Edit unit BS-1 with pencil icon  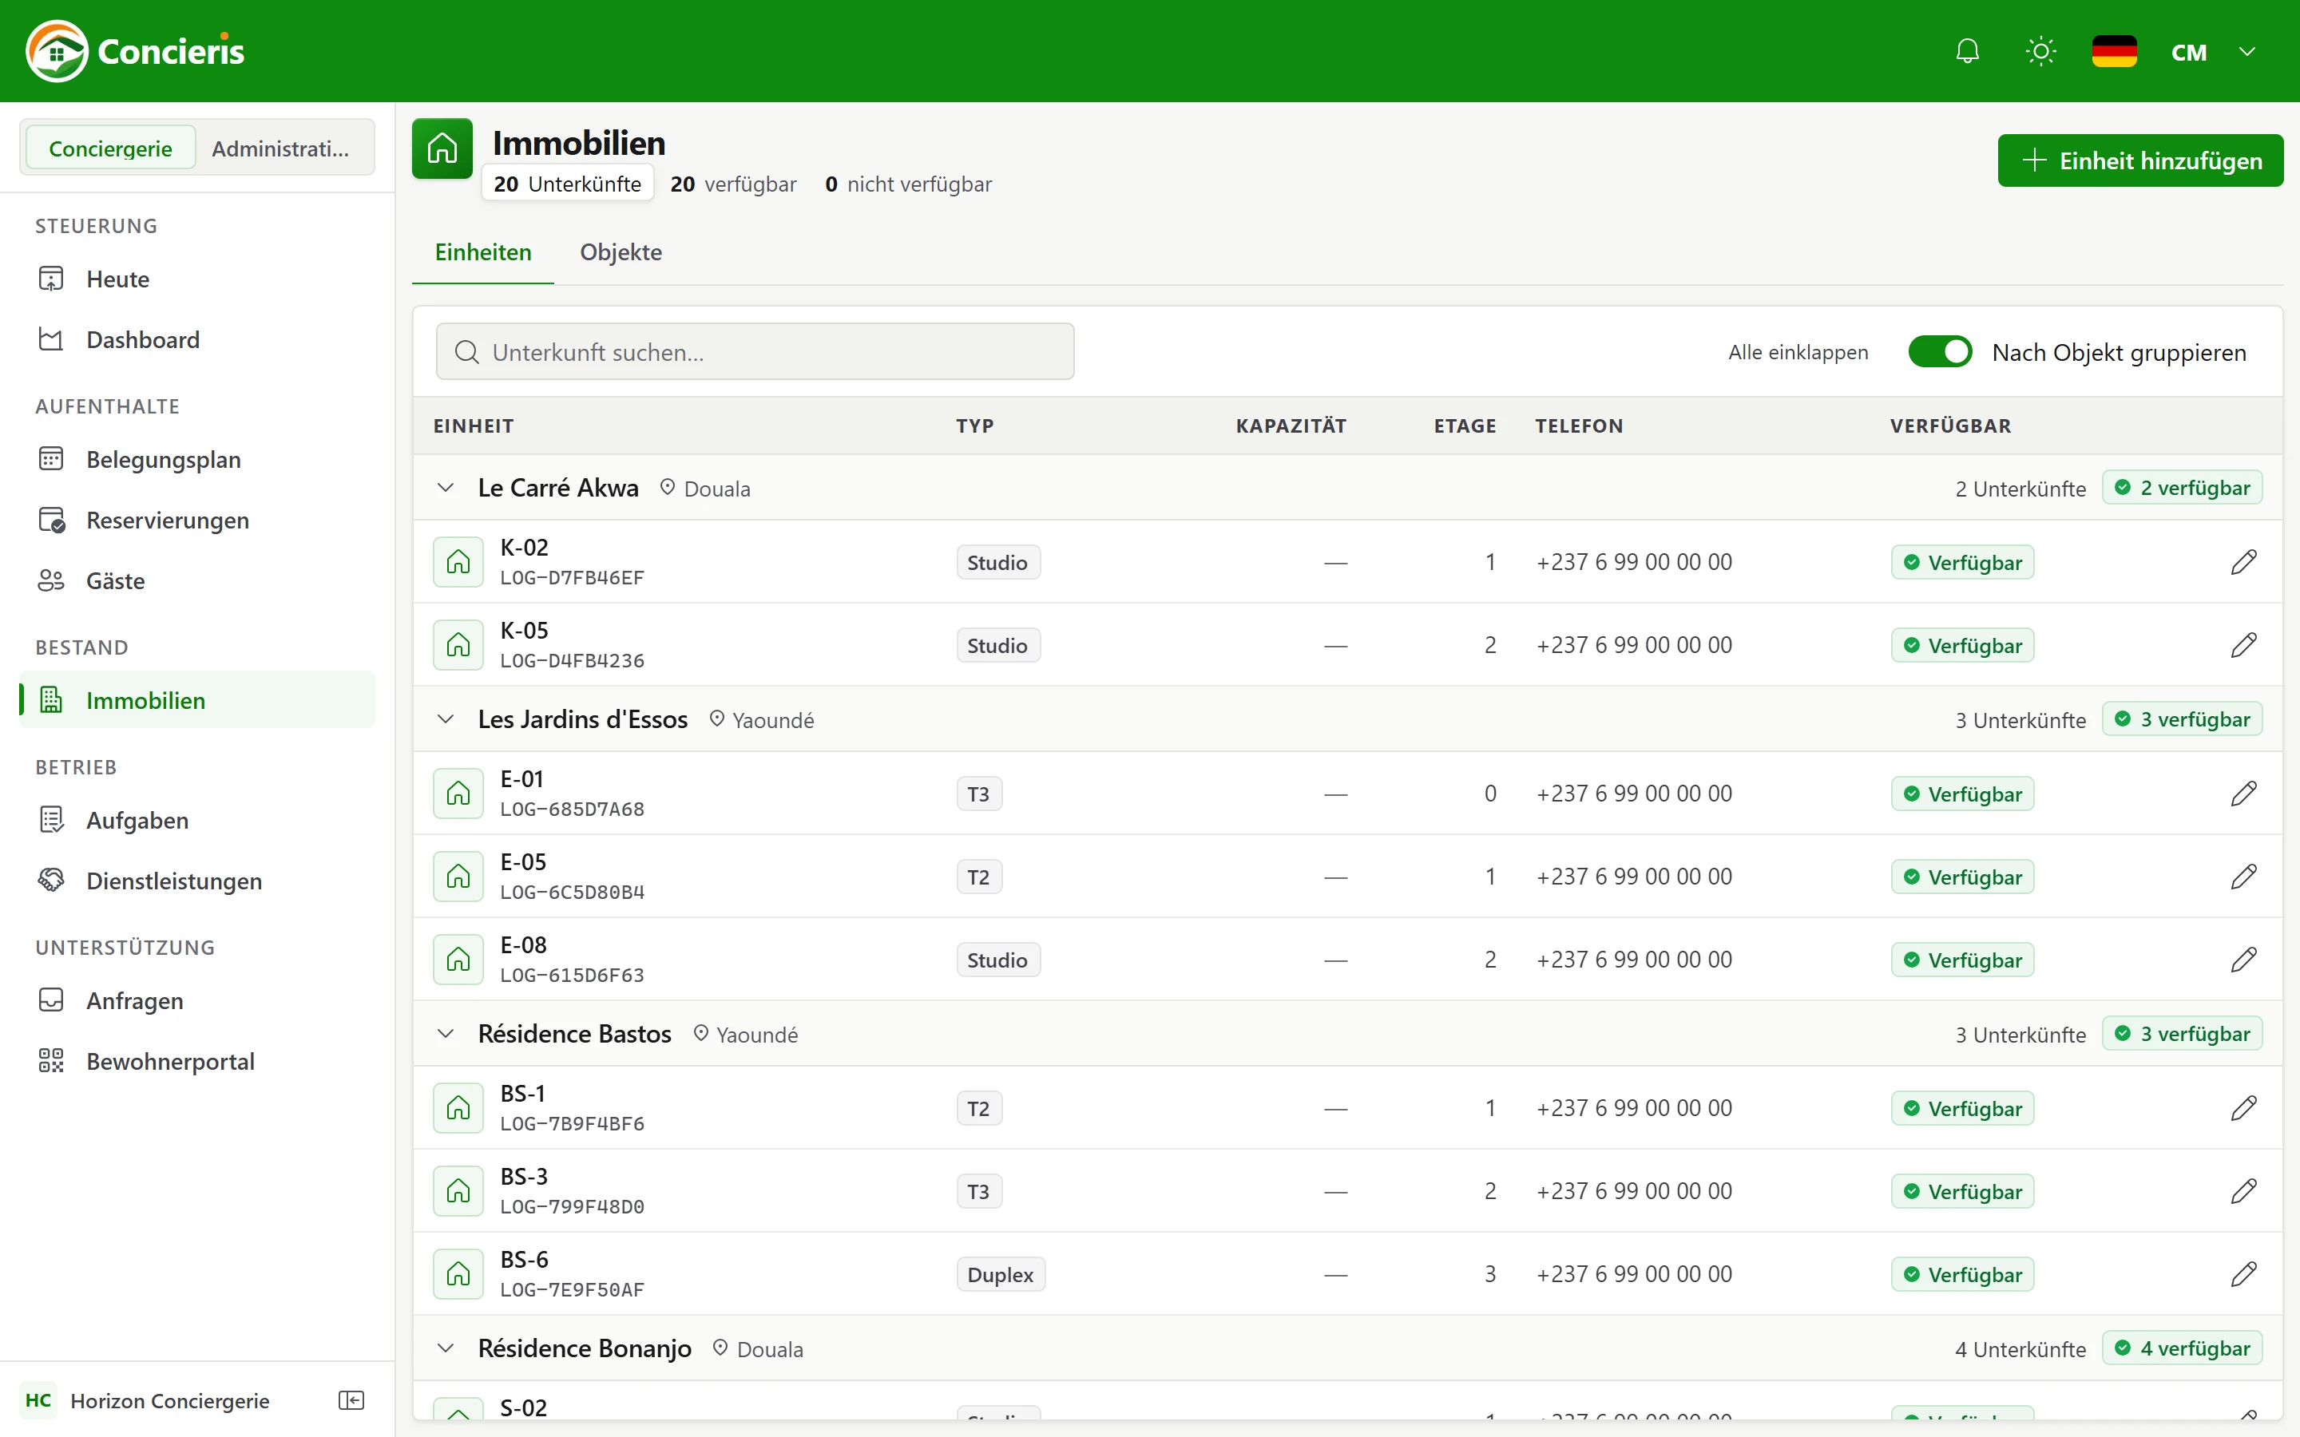2243,1107
